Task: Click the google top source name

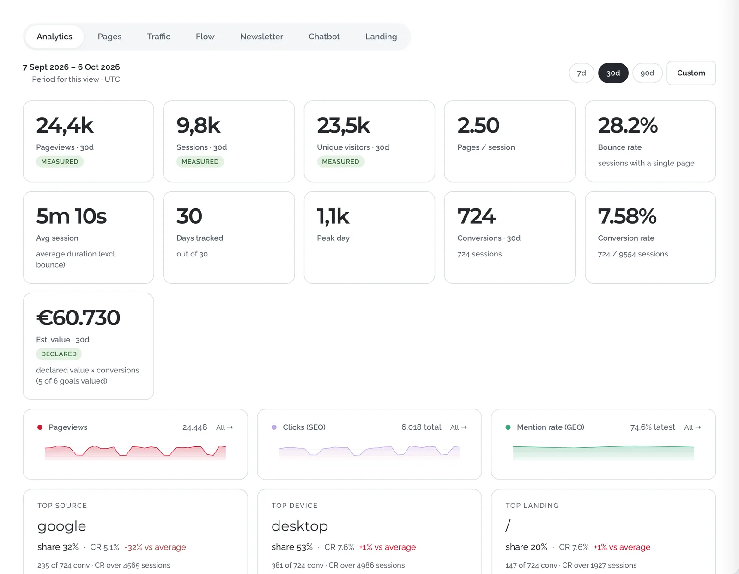Action: click(62, 526)
